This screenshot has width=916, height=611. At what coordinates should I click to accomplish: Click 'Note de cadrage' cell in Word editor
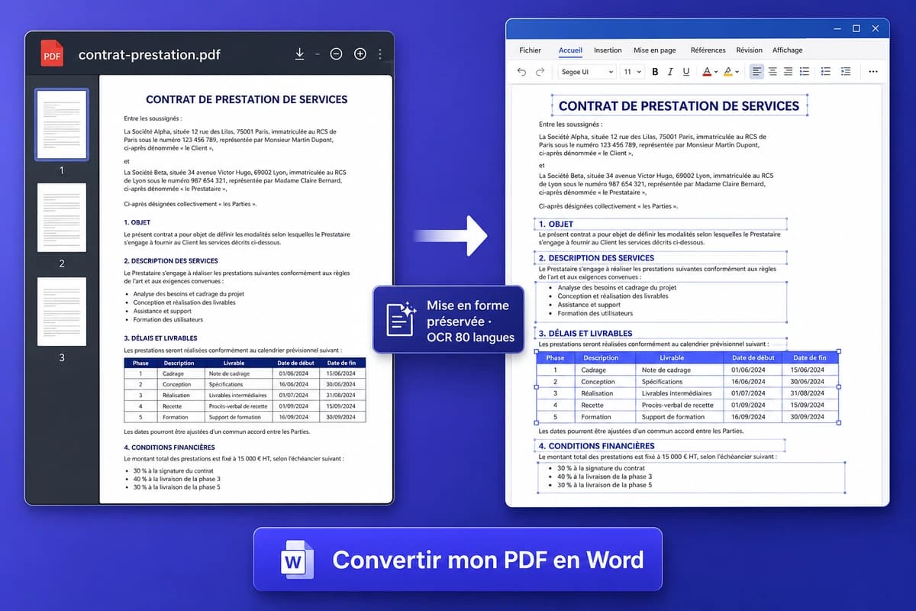(666, 370)
